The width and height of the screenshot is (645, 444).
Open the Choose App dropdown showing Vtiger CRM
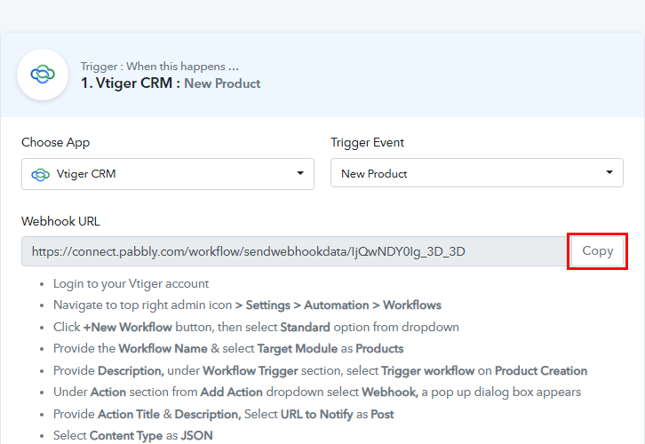[168, 174]
